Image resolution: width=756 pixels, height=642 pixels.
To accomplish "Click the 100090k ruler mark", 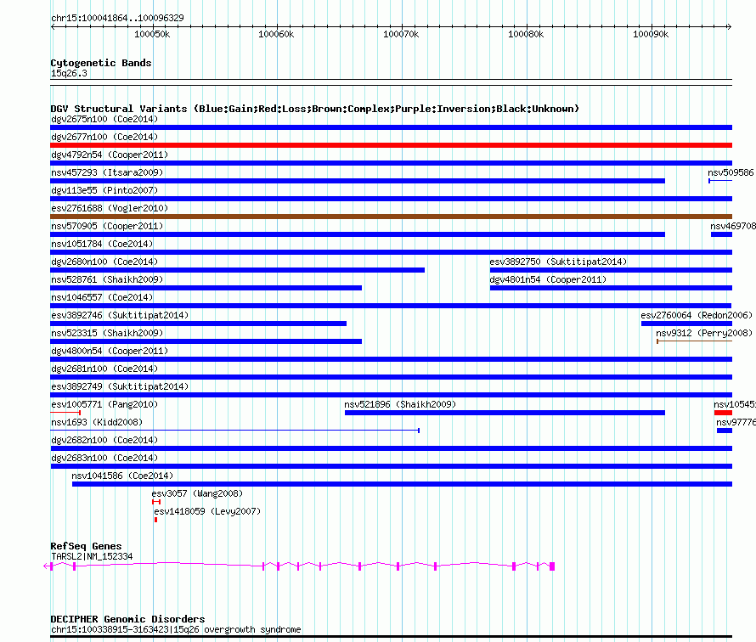I will tap(651, 34).
